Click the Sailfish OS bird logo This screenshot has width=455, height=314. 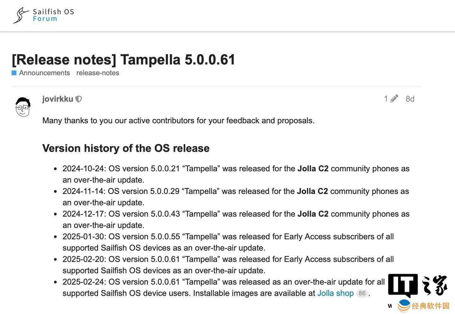21,15
